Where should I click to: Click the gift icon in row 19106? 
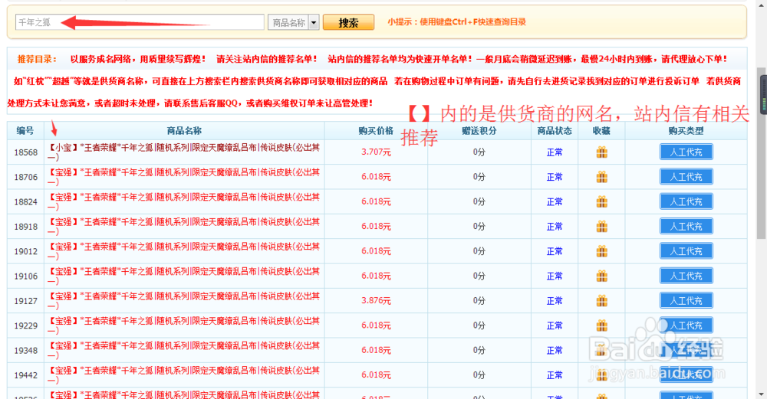(x=601, y=276)
